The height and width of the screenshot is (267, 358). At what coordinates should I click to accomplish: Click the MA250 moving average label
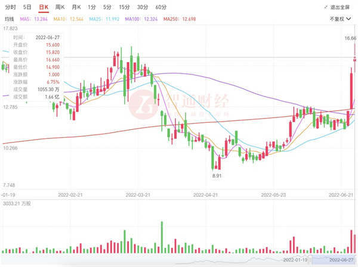[x=180, y=19]
